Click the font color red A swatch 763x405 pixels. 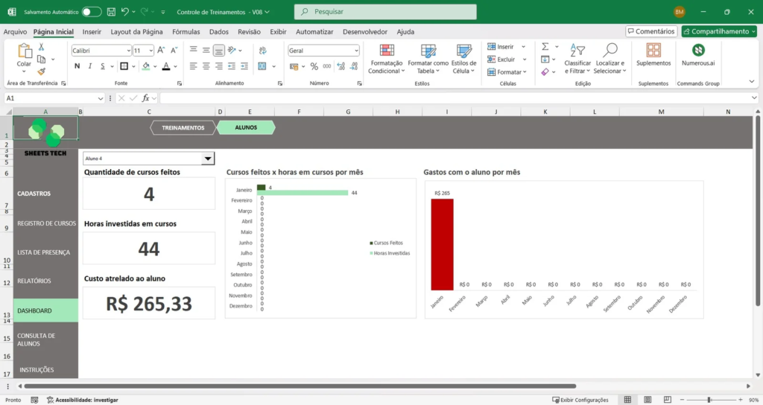[165, 66]
